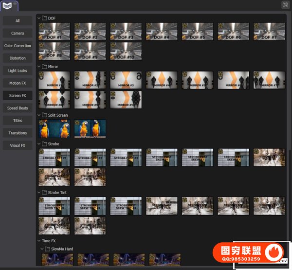Toggle favorite star on DOF #1
This screenshot has width=292, height=270.
point(41,25)
